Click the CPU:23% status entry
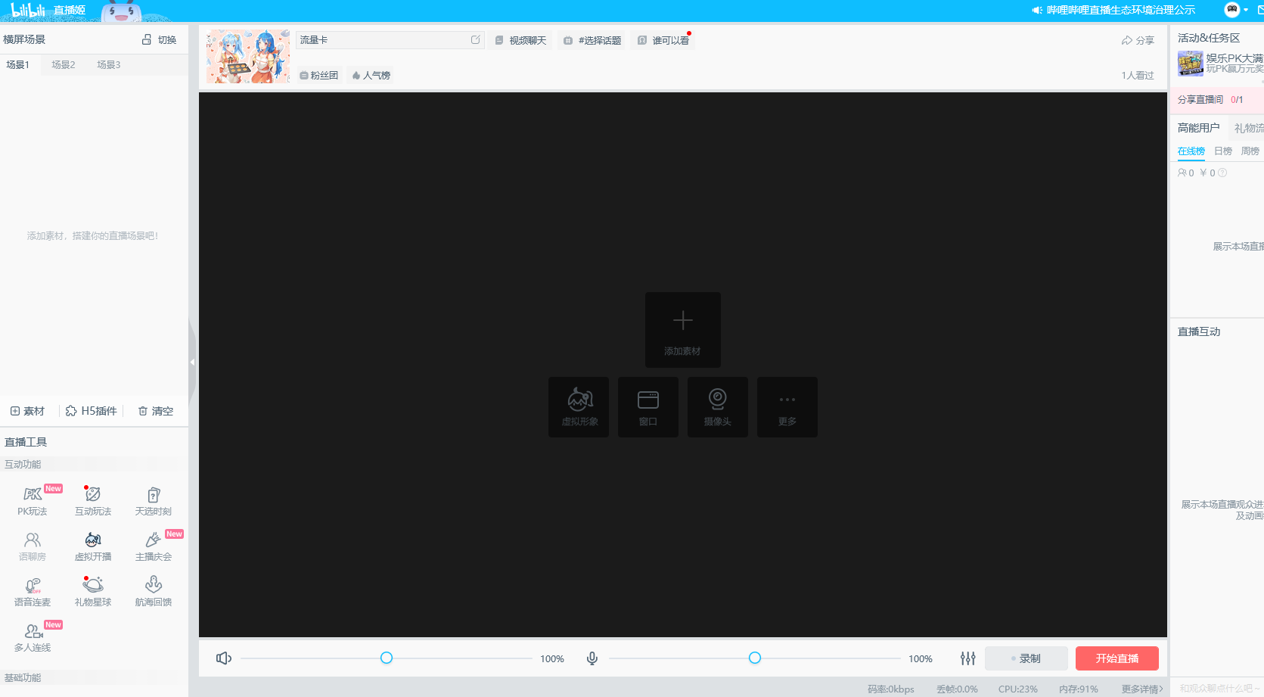Screen dimensions: 1264x697 click(x=1017, y=689)
